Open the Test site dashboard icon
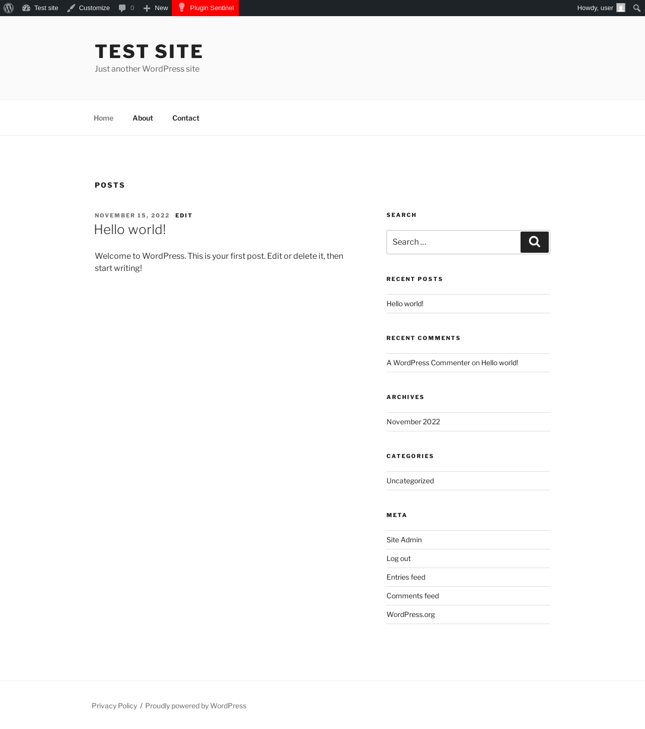The height and width of the screenshot is (729, 645). click(x=26, y=8)
